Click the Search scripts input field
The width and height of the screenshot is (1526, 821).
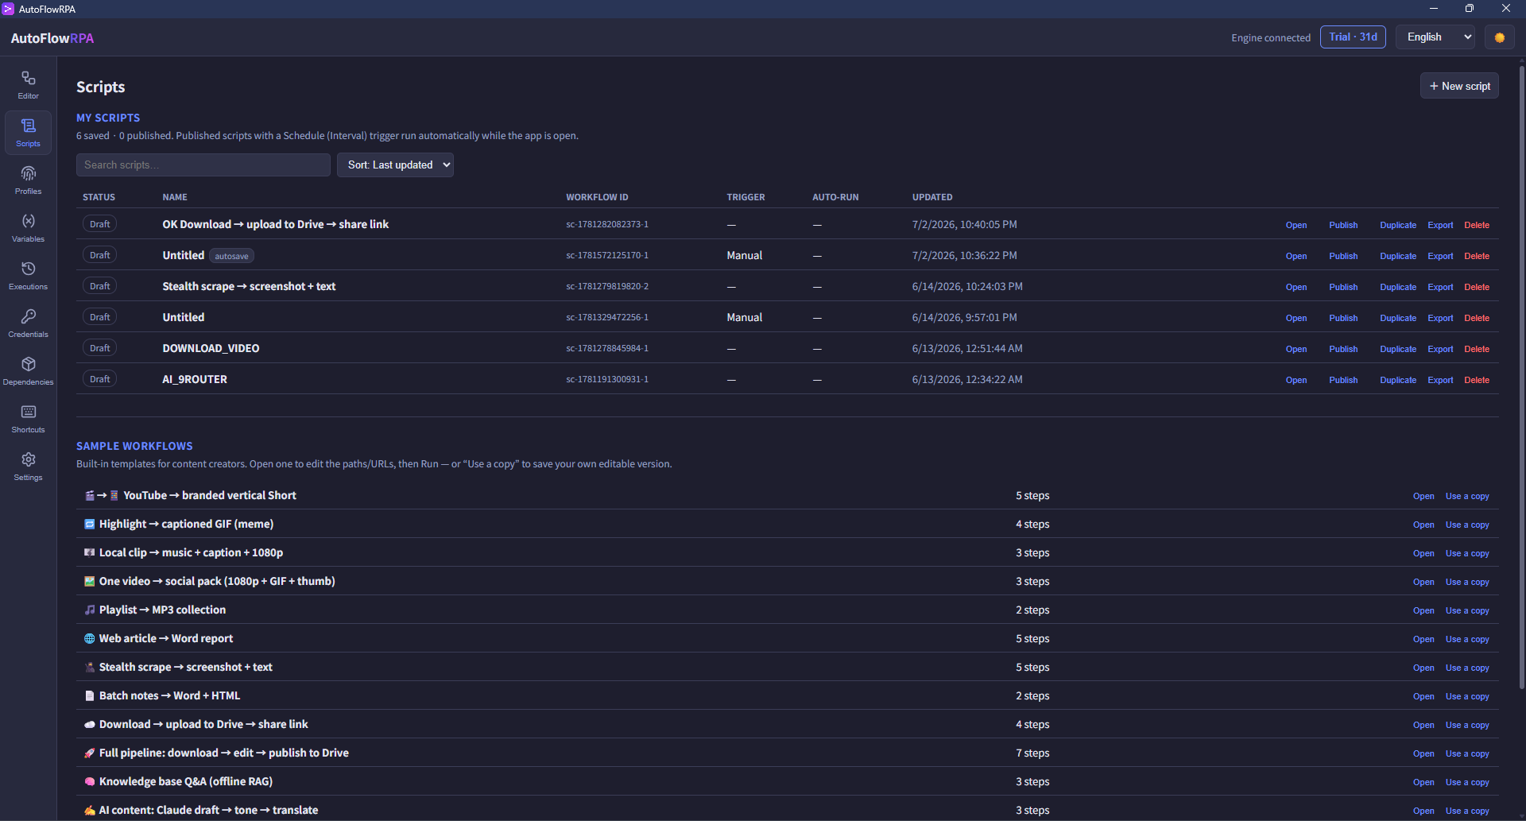203,165
